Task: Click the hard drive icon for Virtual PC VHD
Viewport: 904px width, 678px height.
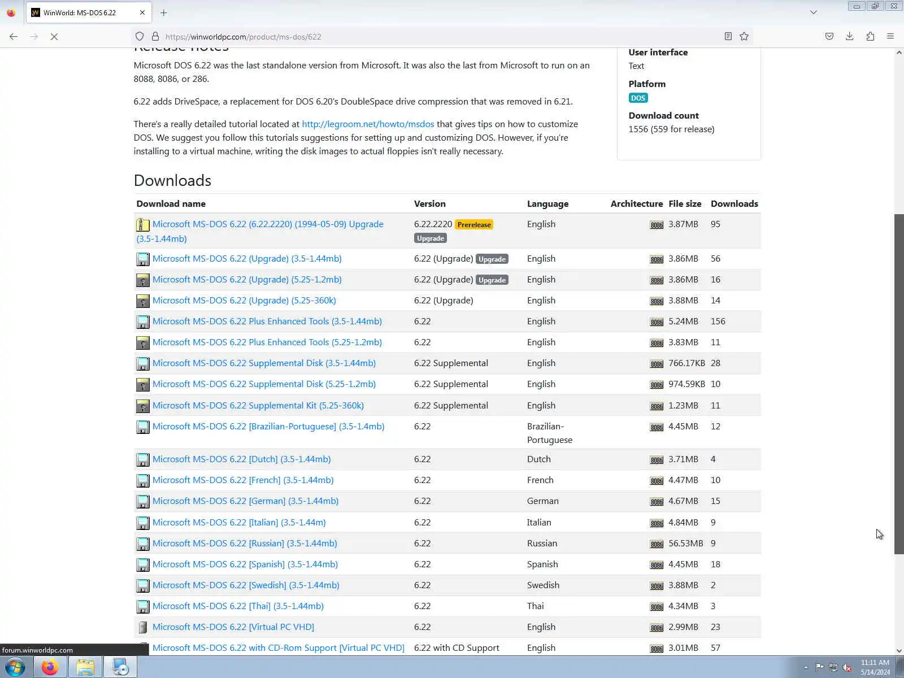Action: click(x=143, y=627)
